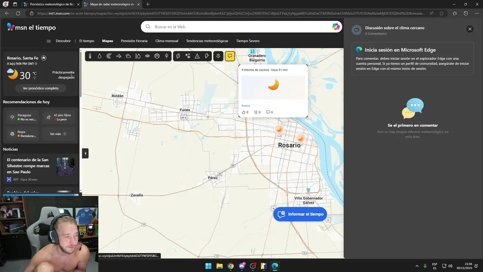Open the Edge settings ellipsis menu
Viewport: 483px width, 272px height.
point(477,13)
